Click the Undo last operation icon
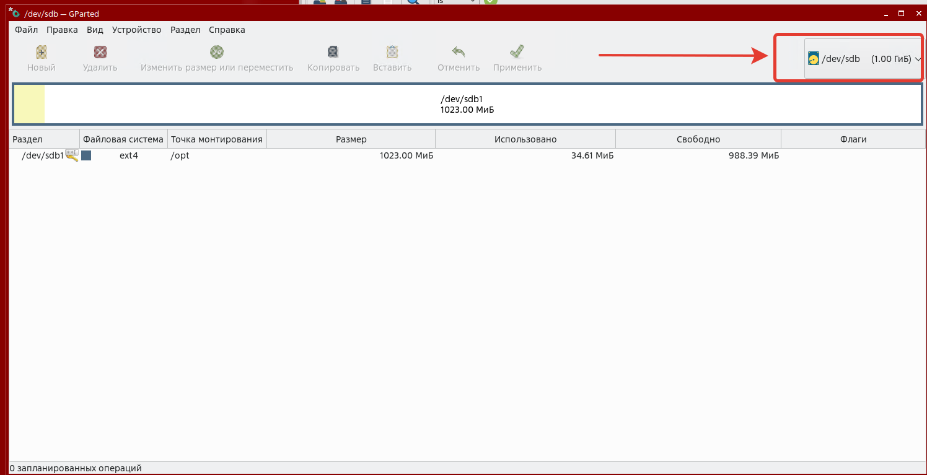The height and width of the screenshot is (475, 927). tap(459, 52)
